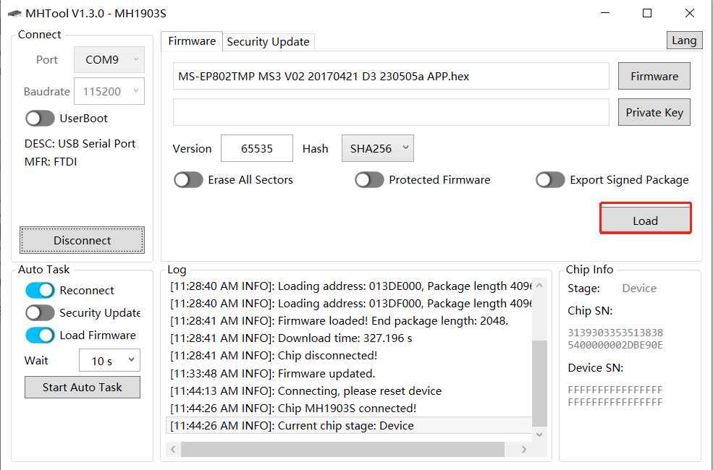Click the log horizontal scroll right arrow
The width and height of the screenshot is (713, 470).
point(524,450)
